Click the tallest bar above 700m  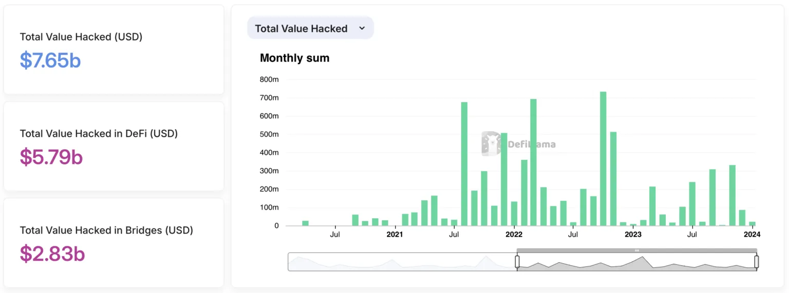pyautogui.click(x=603, y=159)
